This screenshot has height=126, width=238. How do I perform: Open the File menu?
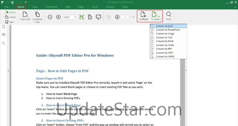pyautogui.click(x=6, y=7)
